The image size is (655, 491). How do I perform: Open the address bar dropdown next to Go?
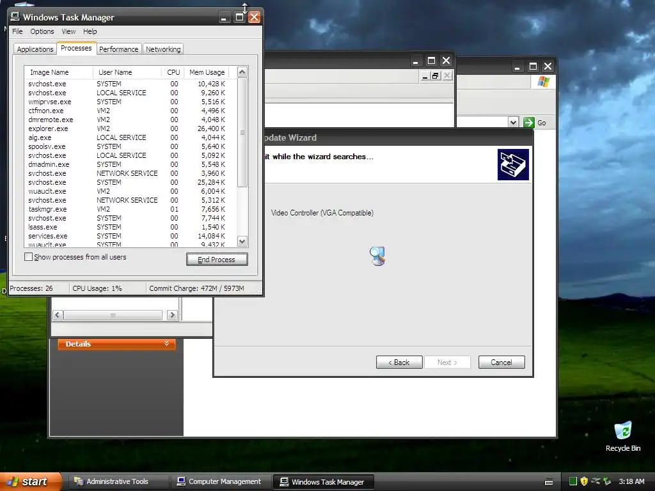(514, 122)
